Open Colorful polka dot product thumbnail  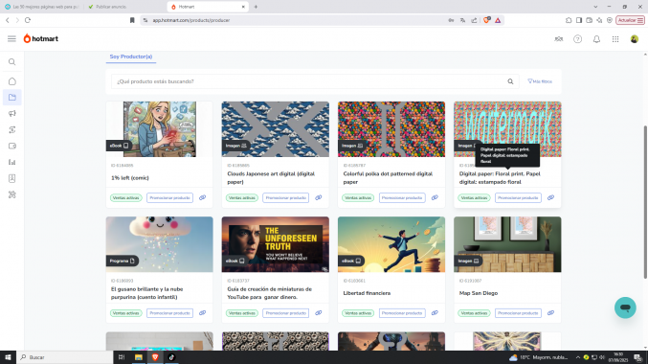point(391,129)
